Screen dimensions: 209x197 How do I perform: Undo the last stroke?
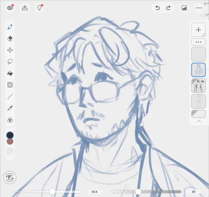coord(158,8)
